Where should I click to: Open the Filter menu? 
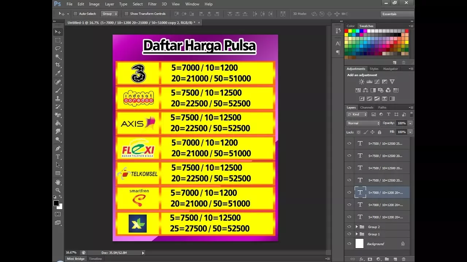(152, 4)
